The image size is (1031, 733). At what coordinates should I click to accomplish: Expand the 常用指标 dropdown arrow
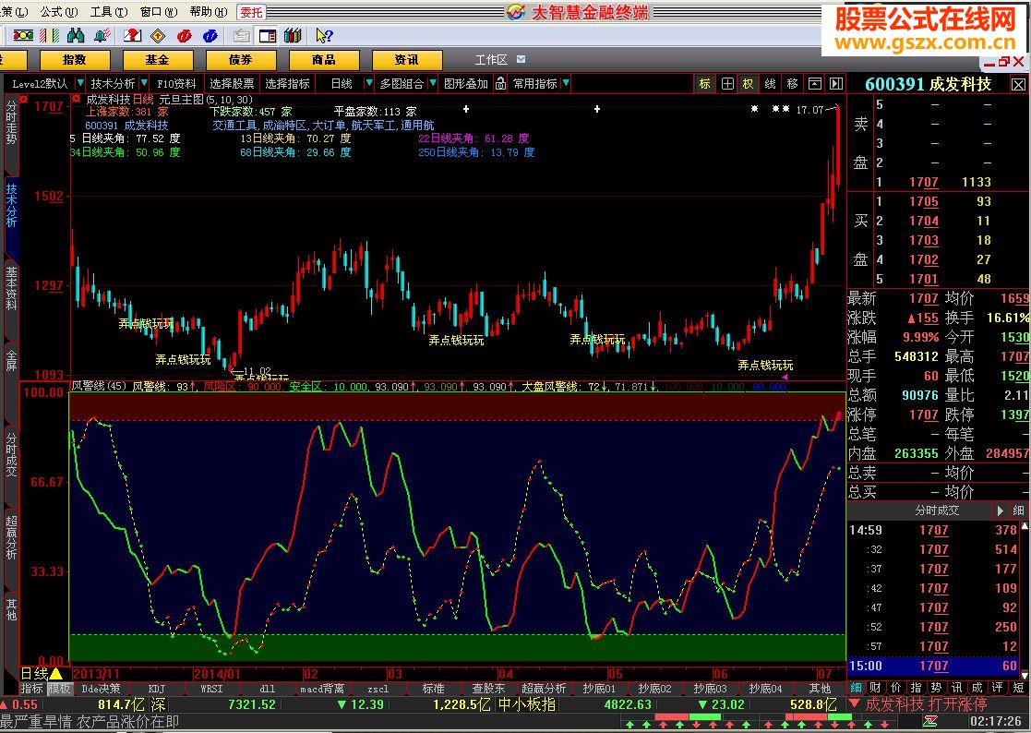tap(566, 83)
